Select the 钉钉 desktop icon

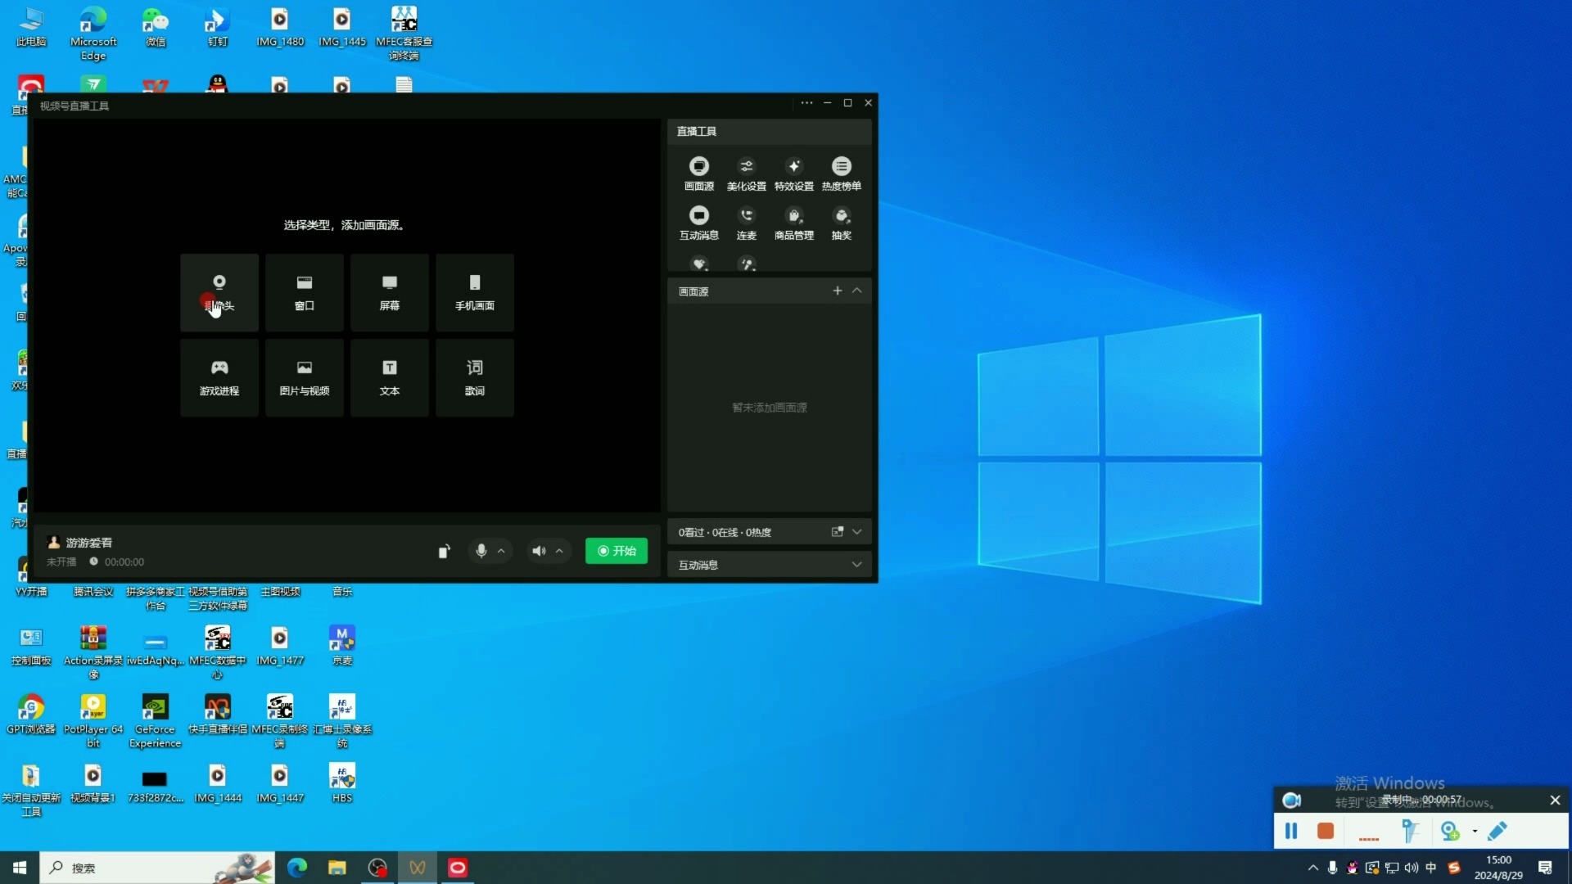(218, 27)
